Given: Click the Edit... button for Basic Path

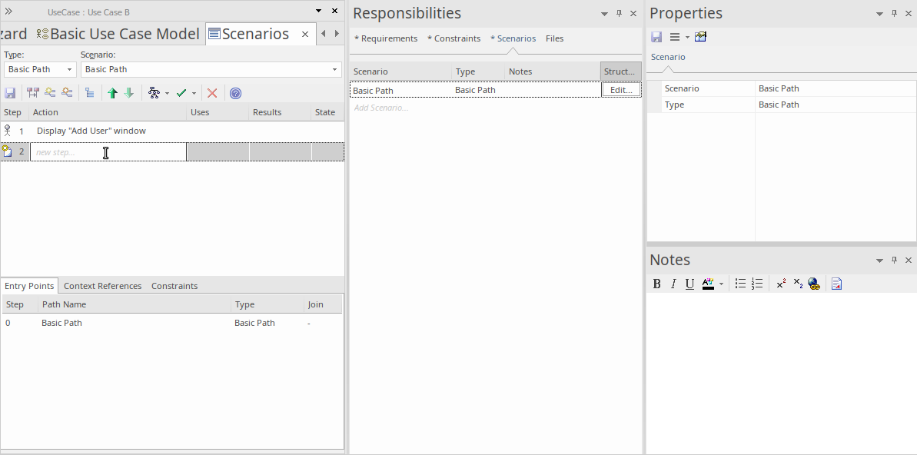Looking at the screenshot, I should tap(620, 90).
